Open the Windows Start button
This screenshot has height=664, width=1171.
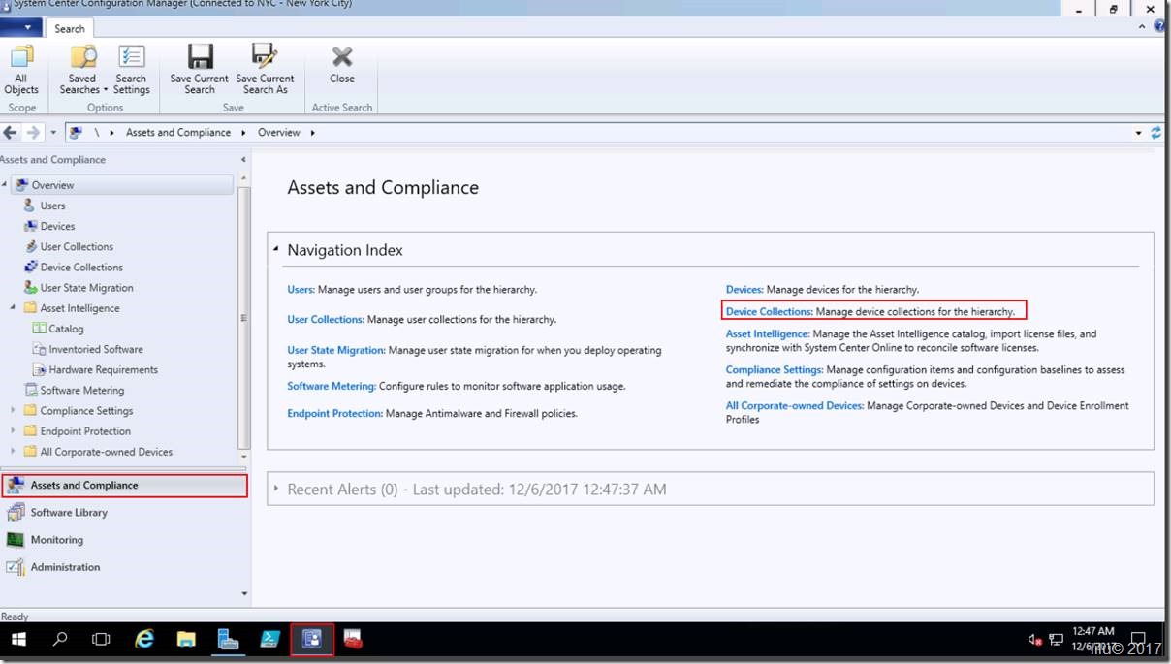click(x=18, y=639)
